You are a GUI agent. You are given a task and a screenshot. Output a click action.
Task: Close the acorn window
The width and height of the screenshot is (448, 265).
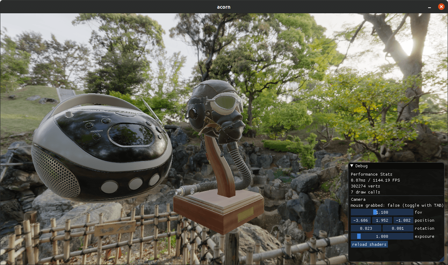pyautogui.click(x=441, y=7)
